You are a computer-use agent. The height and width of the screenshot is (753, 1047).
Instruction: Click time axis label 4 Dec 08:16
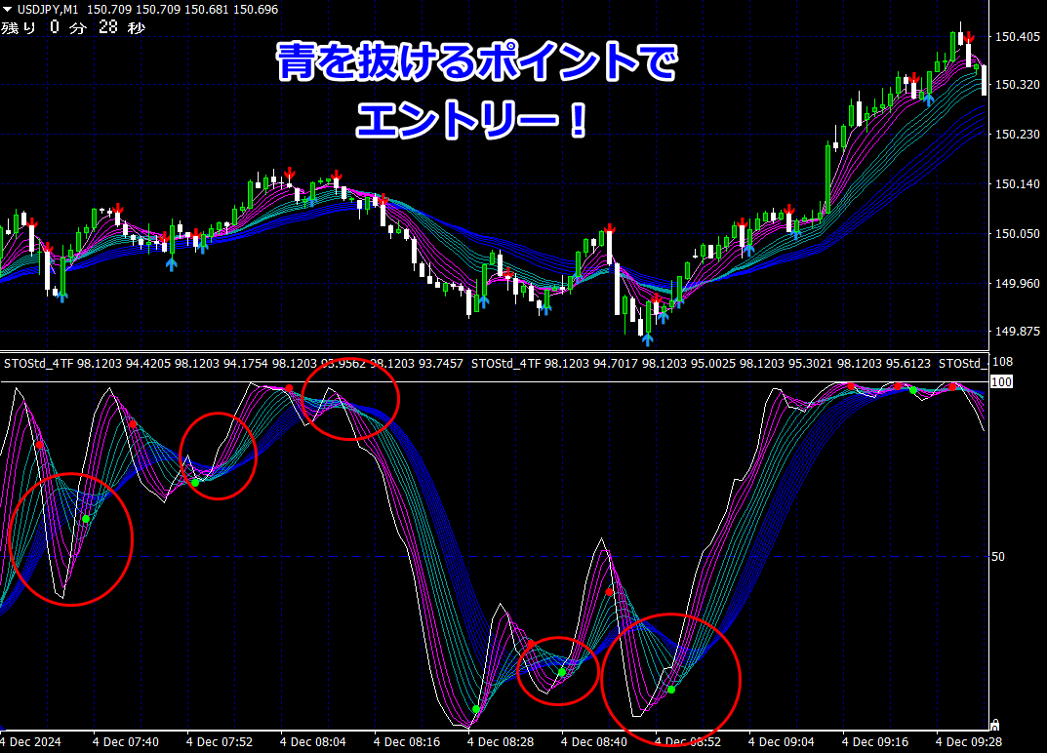pos(407,741)
